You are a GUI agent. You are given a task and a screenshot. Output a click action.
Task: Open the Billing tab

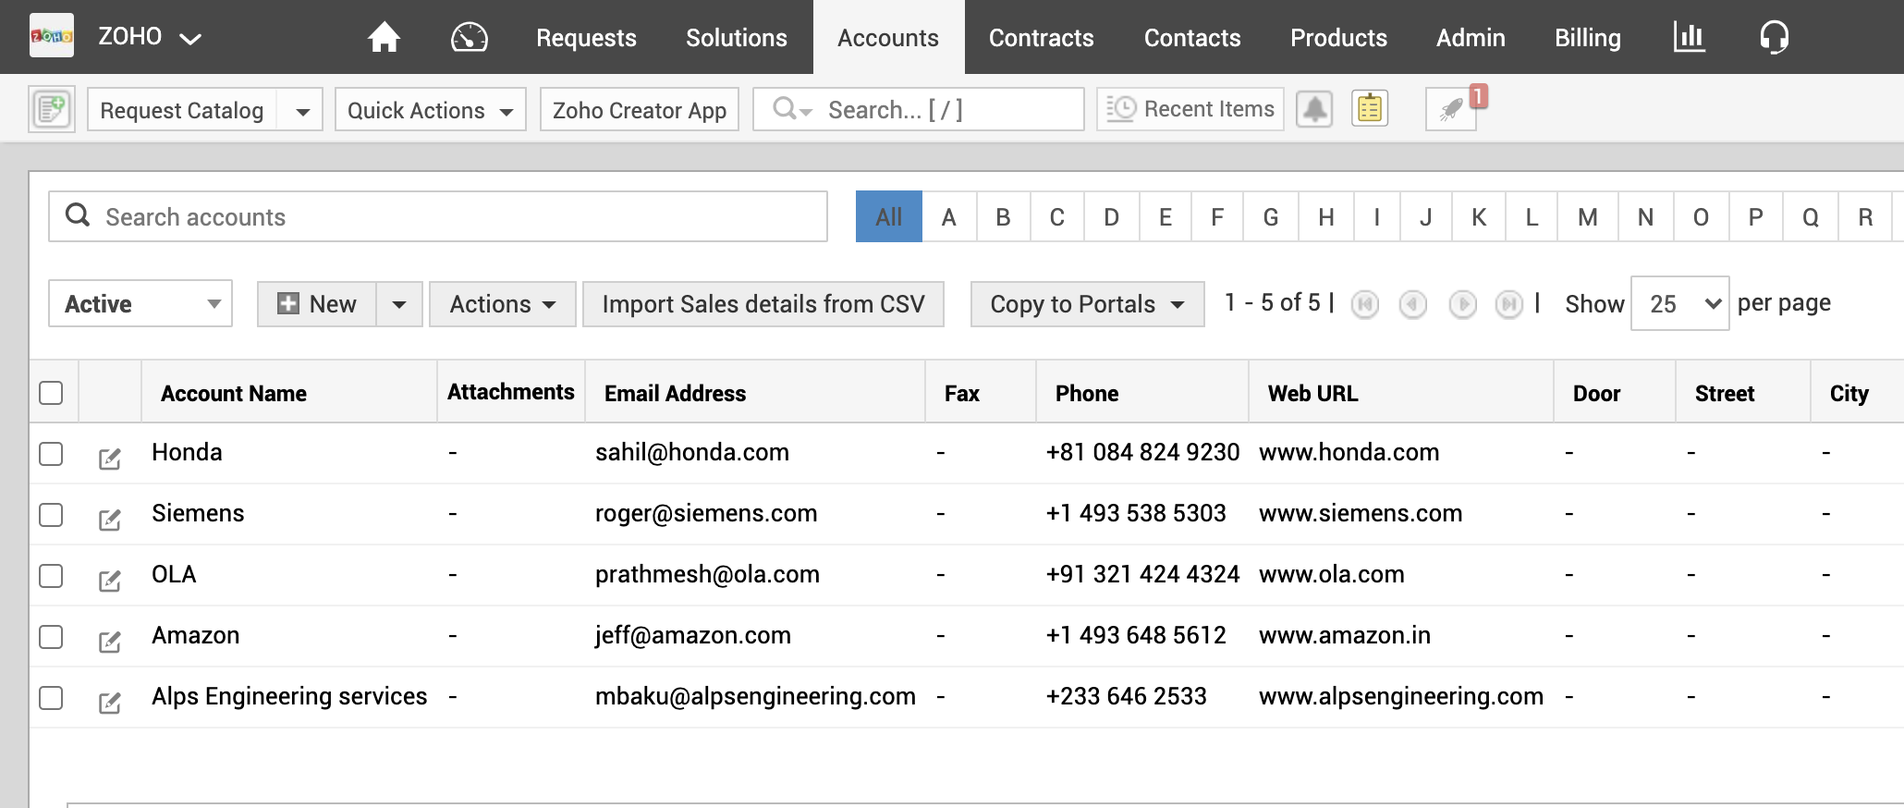pos(1587,37)
